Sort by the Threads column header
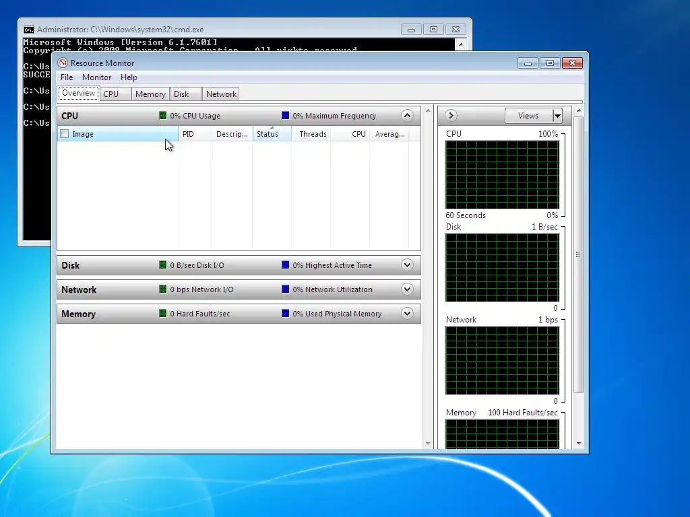The image size is (690, 517). click(311, 134)
